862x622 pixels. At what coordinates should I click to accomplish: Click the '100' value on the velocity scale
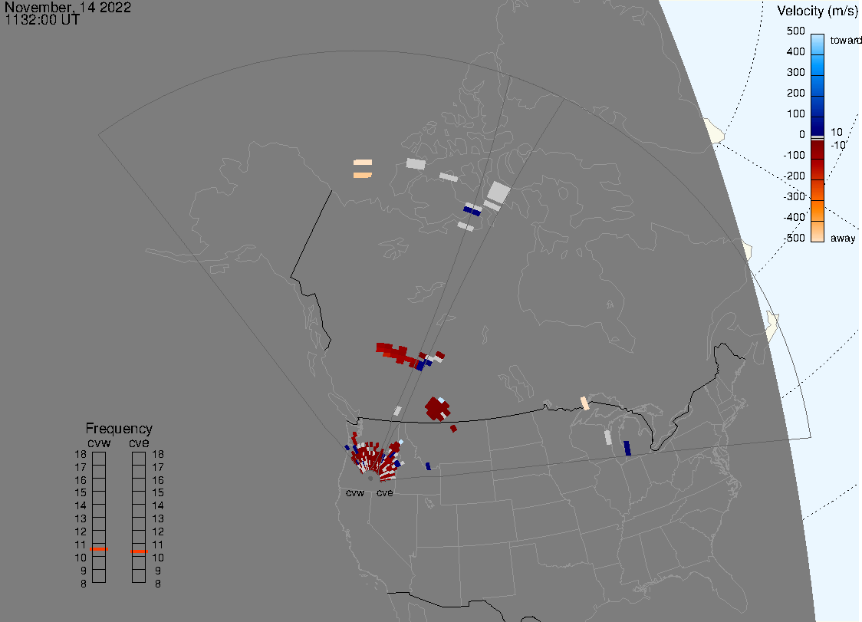tap(795, 114)
